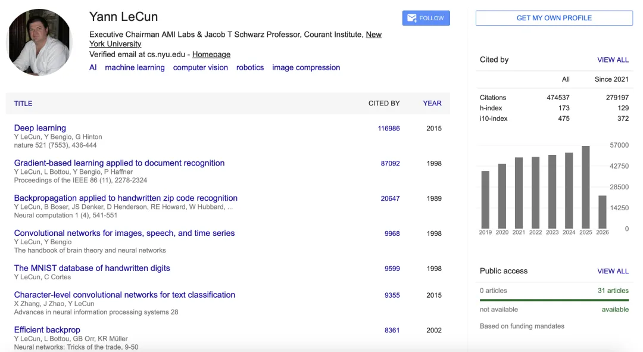
Task: Open Character-level convolutional networks for text classification
Action: click(124, 295)
